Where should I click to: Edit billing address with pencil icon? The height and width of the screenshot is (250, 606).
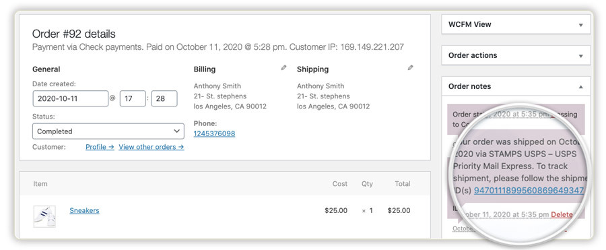click(283, 68)
